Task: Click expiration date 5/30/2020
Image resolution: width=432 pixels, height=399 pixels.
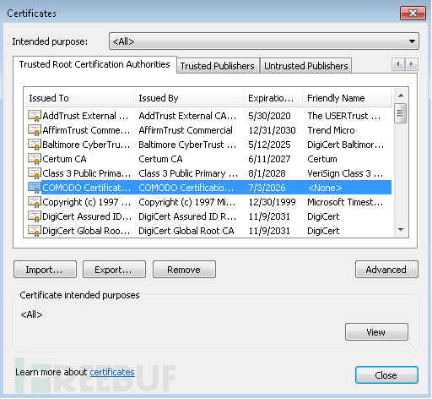Action: pyautogui.click(x=269, y=116)
